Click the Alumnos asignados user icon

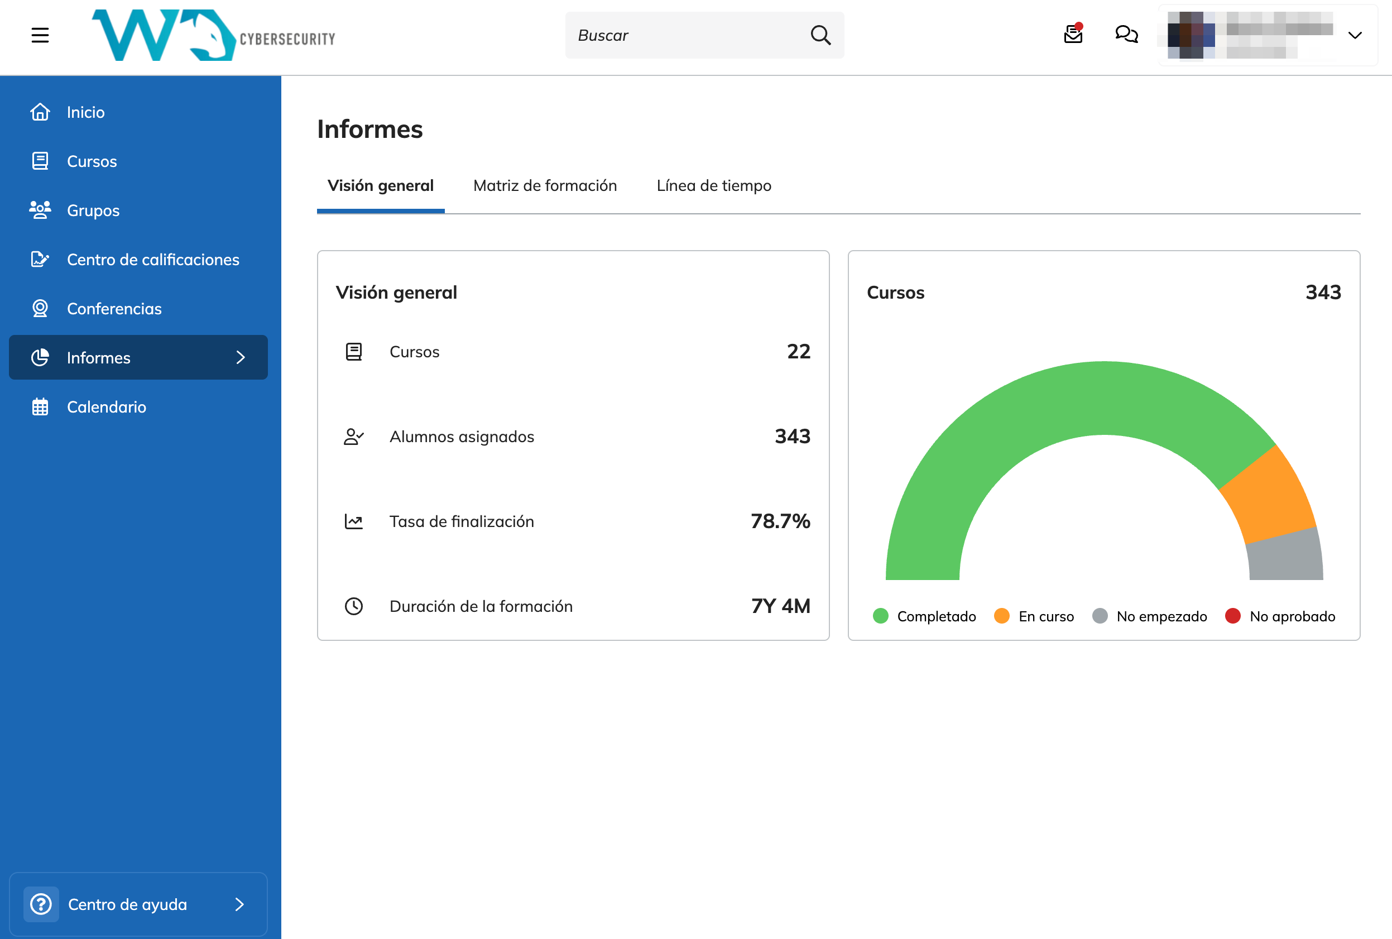(x=354, y=437)
